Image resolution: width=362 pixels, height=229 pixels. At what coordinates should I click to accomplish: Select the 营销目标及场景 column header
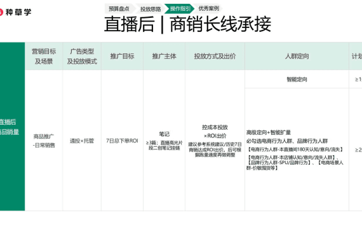(44, 56)
